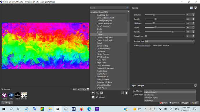This screenshot has width=200, height=112.
Task: Click the Fullscreen button
Action: 174,103
